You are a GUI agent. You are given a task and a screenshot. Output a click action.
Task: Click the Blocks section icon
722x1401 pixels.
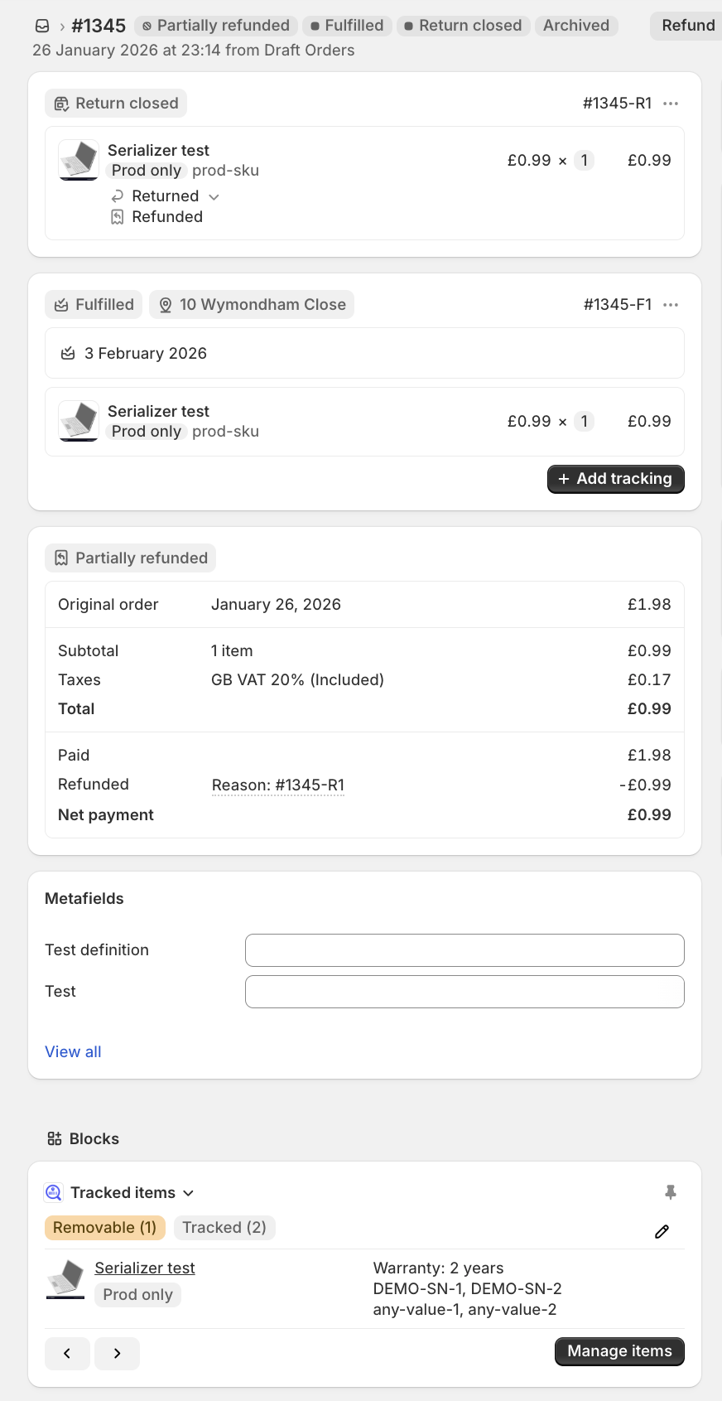point(55,1138)
